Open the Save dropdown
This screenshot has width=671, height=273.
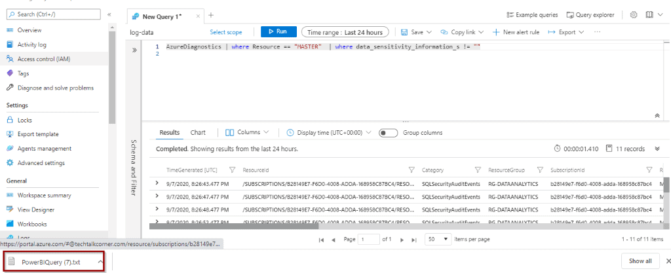tap(416, 32)
